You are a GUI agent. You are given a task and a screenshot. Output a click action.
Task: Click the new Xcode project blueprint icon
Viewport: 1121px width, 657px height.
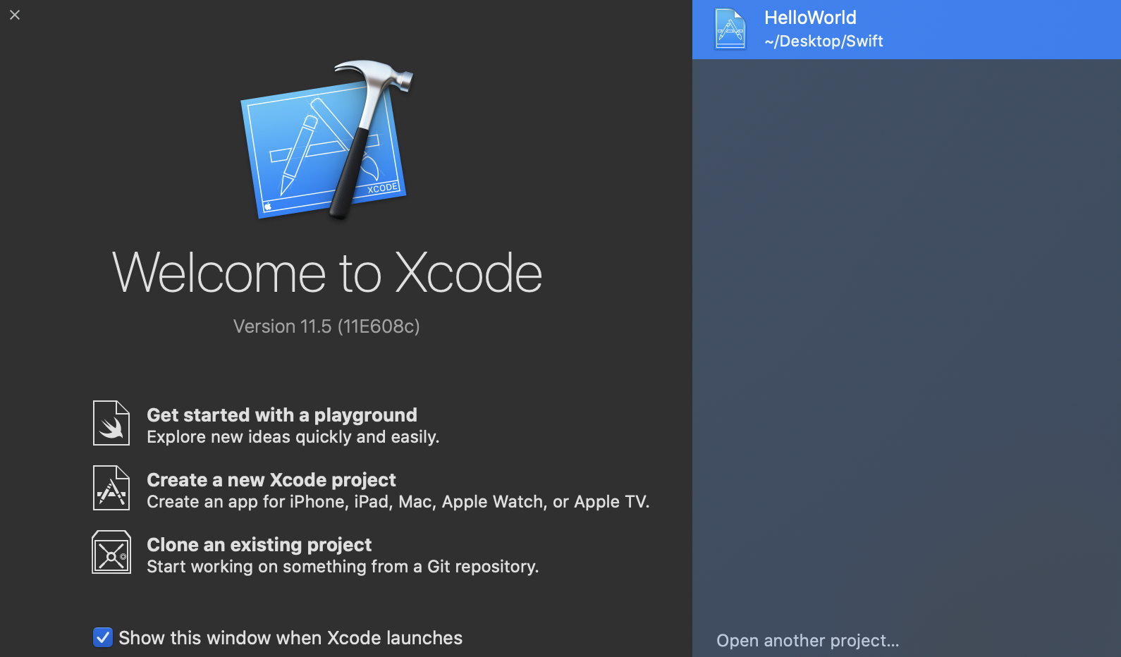coord(111,488)
